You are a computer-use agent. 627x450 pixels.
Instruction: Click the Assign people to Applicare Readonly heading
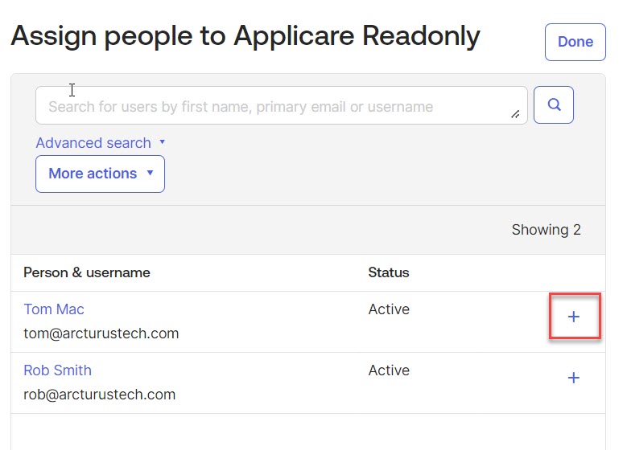(245, 35)
